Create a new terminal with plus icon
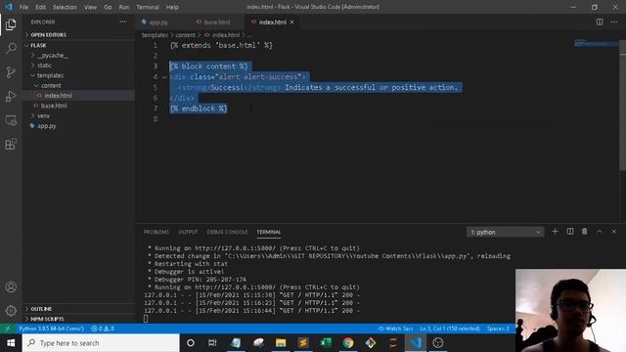This screenshot has height=352, width=626. click(x=555, y=232)
